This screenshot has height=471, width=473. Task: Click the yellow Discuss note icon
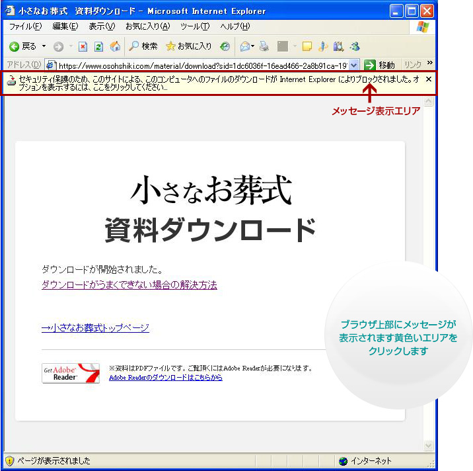(x=307, y=46)
